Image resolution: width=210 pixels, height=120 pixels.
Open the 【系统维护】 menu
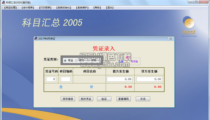pyautogui.click(x=82, y=8)
